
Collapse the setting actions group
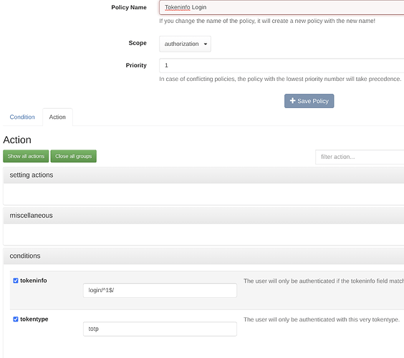[x=203, y=175]
